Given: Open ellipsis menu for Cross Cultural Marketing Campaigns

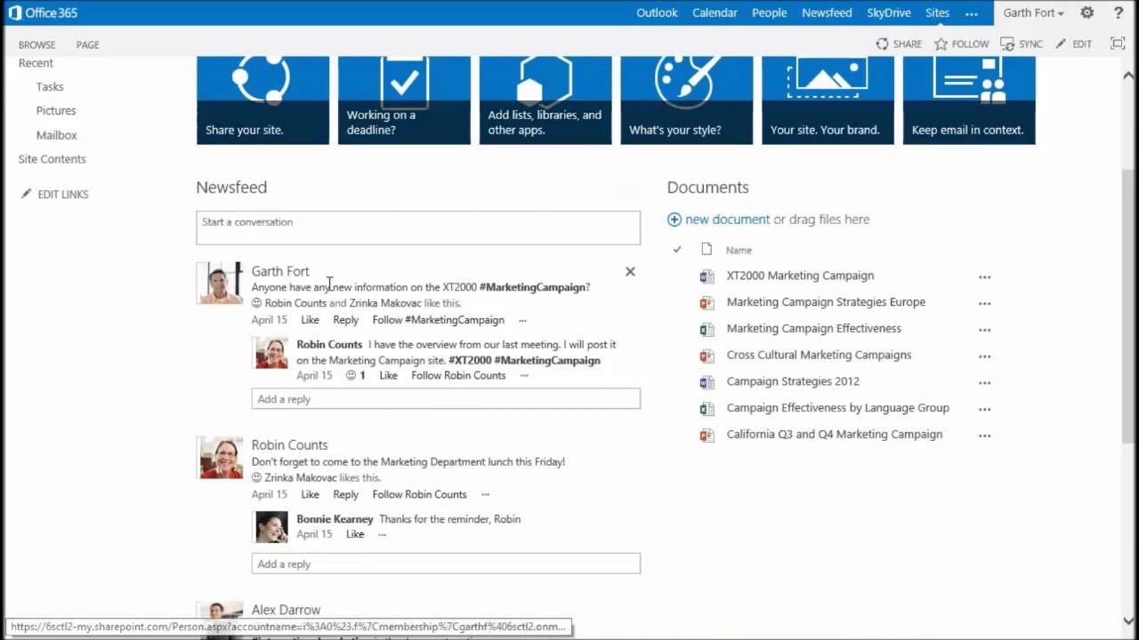Looking at the screenshot, I should click(984, 356).
